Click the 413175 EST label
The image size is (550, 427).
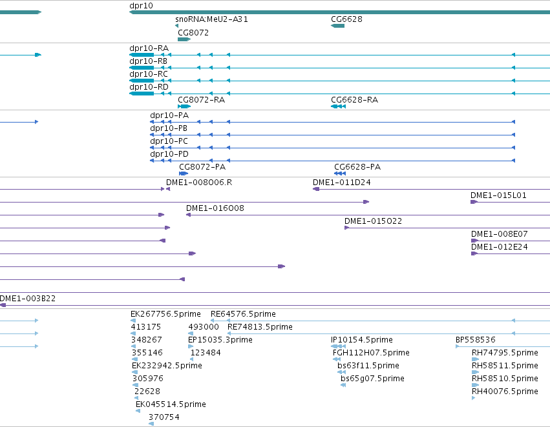[146, 327]
